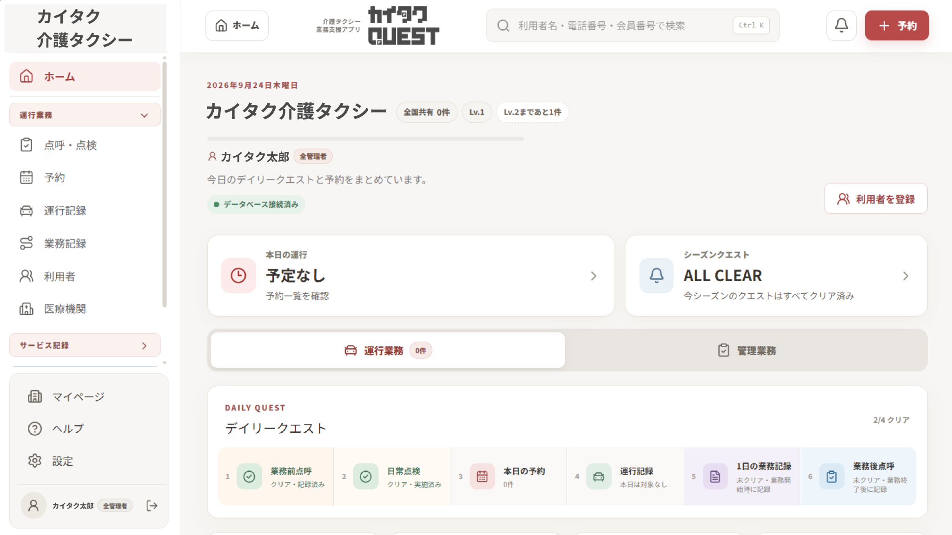Click the 全管理者 badge next to カイタク太郎
Viewport: 952px width, 535px height.
(x=313, y=157)
